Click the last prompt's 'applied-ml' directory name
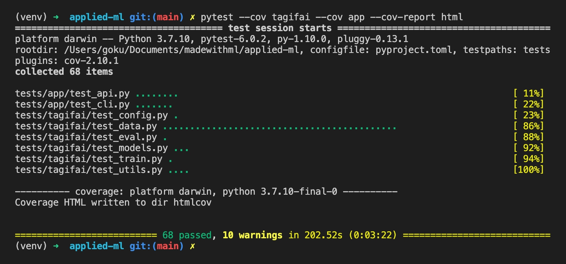This screenshot has width=566, height=264. tap(97, 246)
